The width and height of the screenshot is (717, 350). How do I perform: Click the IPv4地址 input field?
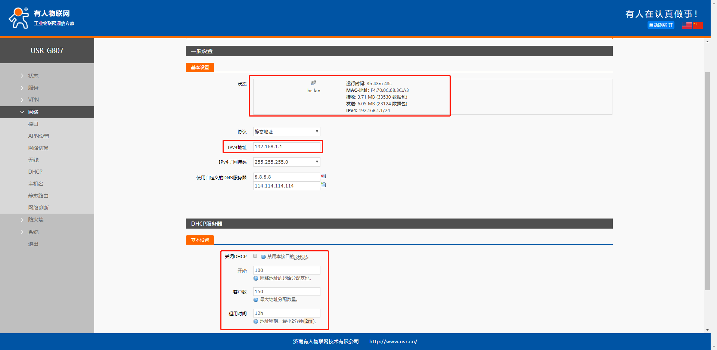click(286, 147)
